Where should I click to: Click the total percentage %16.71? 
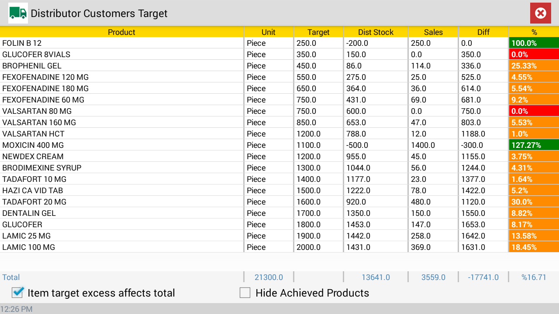pos(534,277)
